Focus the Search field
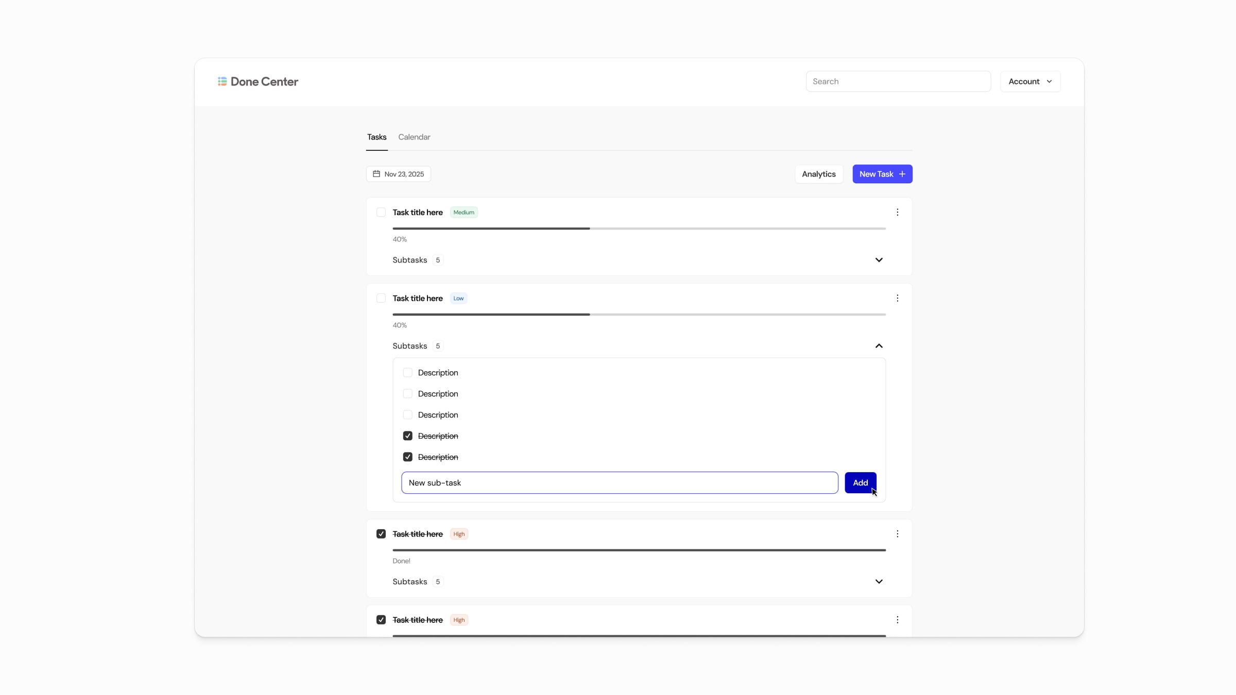Viewport: 1236px width, 695px height. coord(898,81)
